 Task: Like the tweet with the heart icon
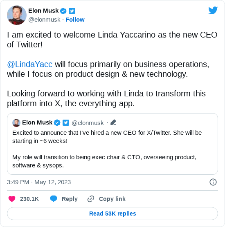(x=12, y=199)
